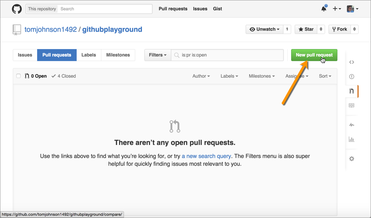Open Issues in top navigation
371x218 pixels.
200,9
